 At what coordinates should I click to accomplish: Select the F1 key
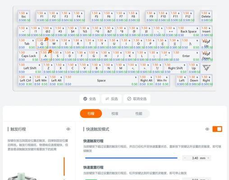(42, 17)
